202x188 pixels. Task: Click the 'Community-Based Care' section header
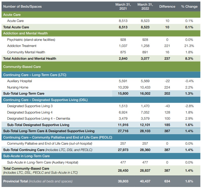[22, 67]
